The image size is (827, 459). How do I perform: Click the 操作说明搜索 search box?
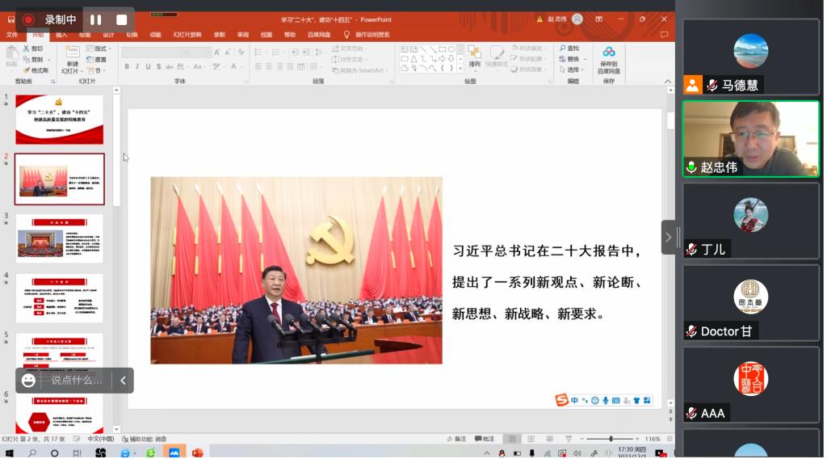click(372, 35)
